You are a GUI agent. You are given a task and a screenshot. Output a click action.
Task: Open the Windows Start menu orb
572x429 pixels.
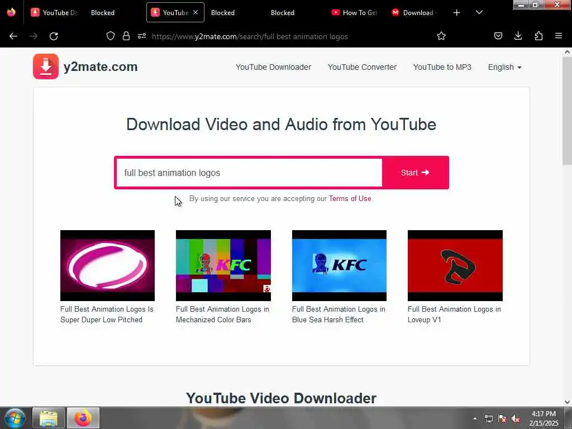pos(15,418)
